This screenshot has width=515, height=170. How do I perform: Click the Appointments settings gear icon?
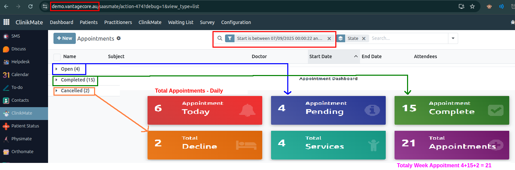point(118,39)
